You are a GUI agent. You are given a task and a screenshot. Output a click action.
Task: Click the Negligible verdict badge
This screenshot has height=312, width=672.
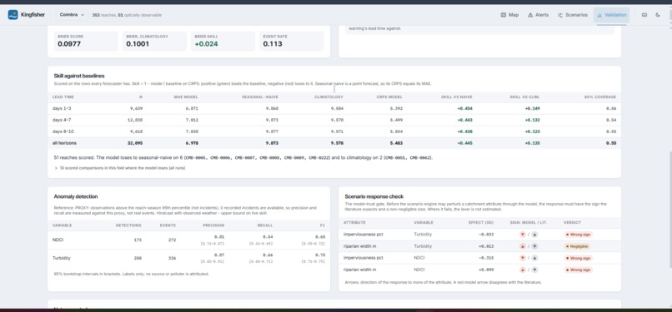(577, 246)
